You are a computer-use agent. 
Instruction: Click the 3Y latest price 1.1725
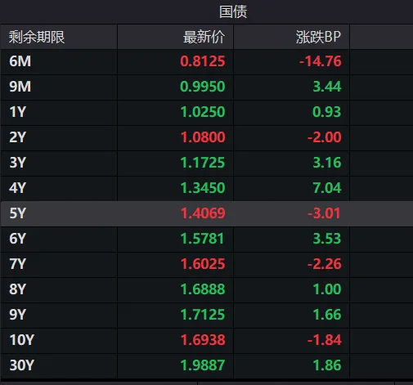[203, 163]
